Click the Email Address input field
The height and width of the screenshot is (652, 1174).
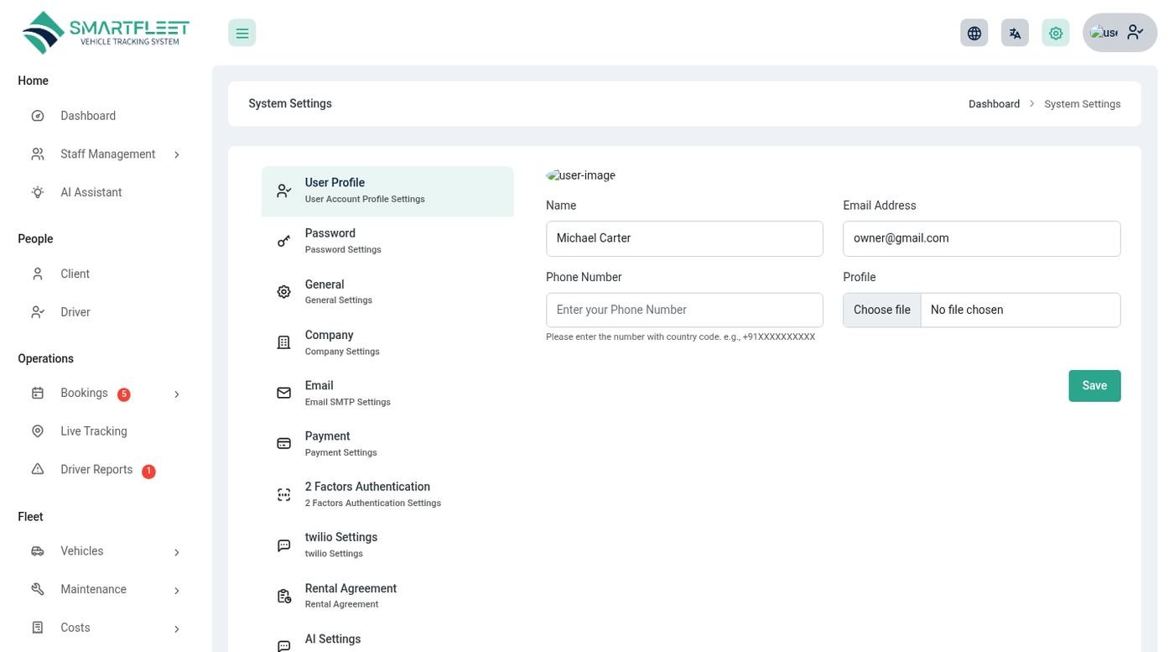pyautogui.click(x=982, y=238)
